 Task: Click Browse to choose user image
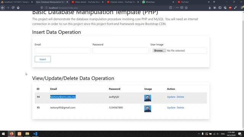[159, 51]
